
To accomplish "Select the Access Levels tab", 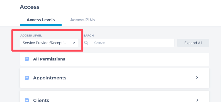I will click(x=41, y=20).
